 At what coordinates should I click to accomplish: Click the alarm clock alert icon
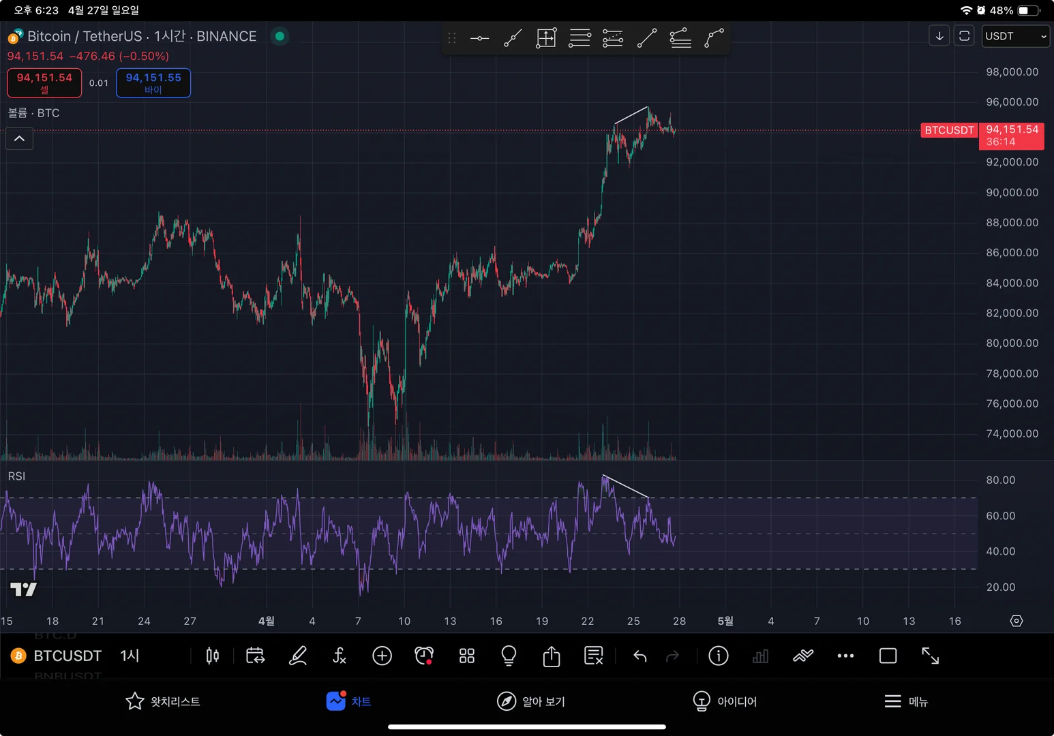pos(424,656)
